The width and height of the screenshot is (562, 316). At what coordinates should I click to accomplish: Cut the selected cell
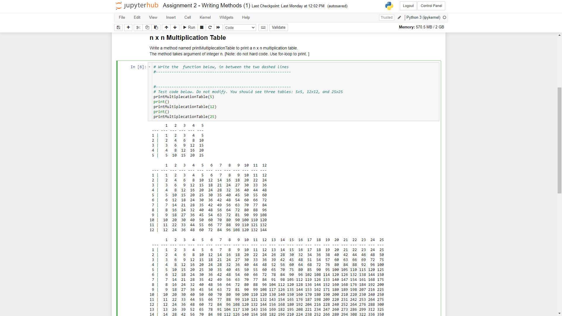tap(138, 27)
